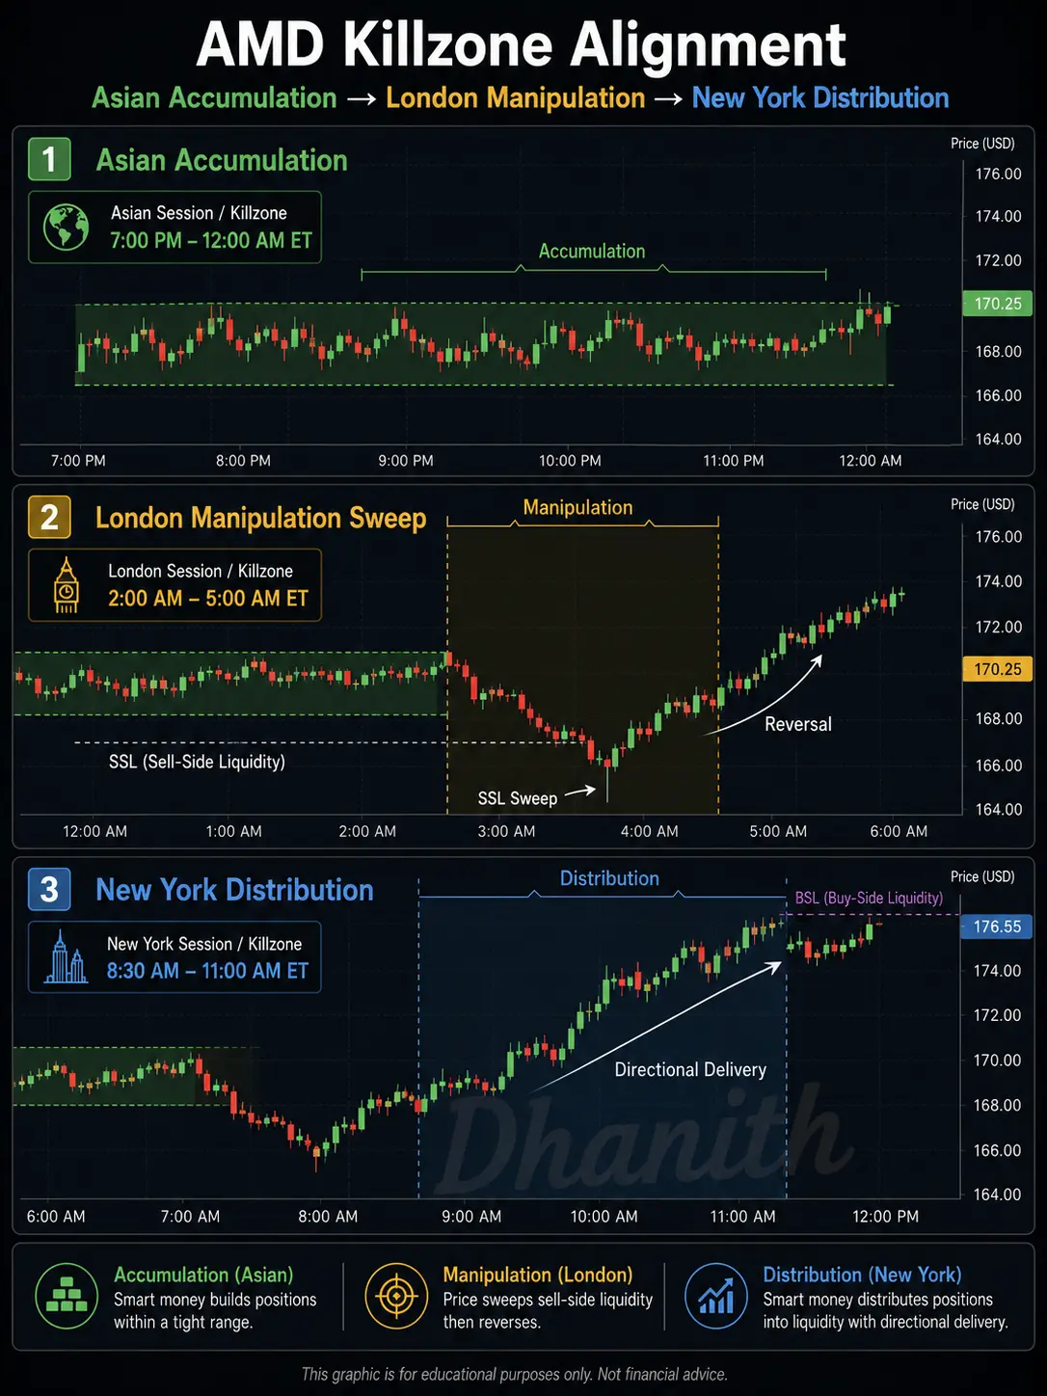Click 'New York Distribution' in the subtitle line

tap(820, 98)
